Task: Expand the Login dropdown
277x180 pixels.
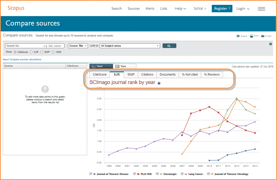Action: click(243, 9)
